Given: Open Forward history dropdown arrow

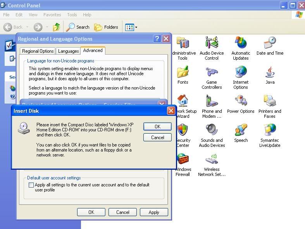Looking at the screenshot, I should click(x=47, y=27).
